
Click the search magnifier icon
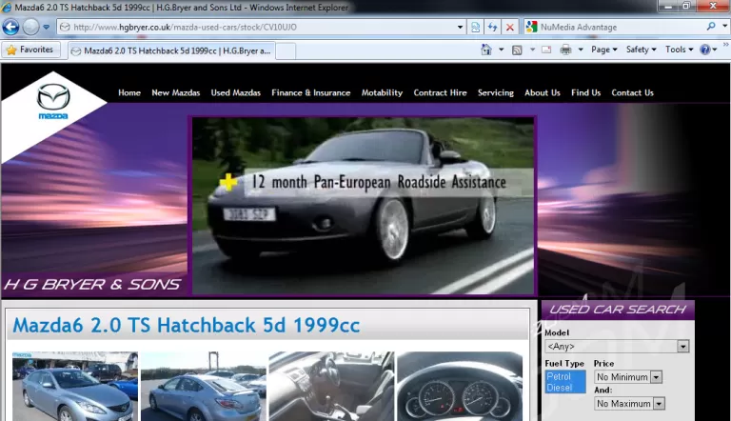point(711,27)
